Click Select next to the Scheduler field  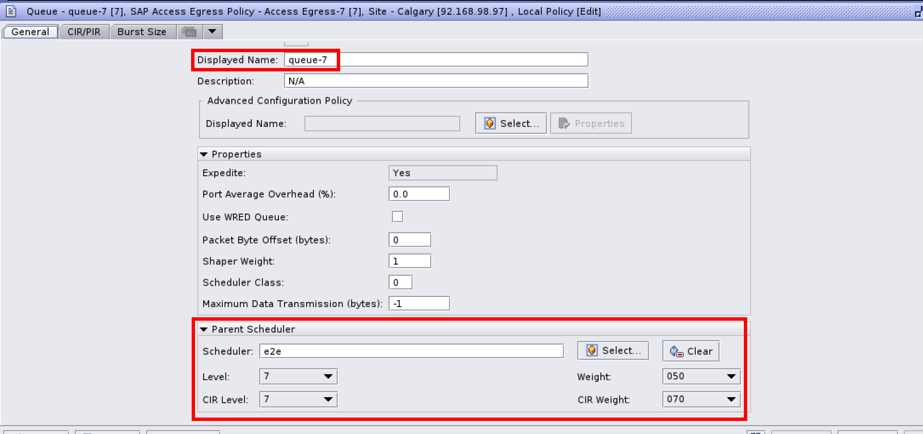[613, 351]
